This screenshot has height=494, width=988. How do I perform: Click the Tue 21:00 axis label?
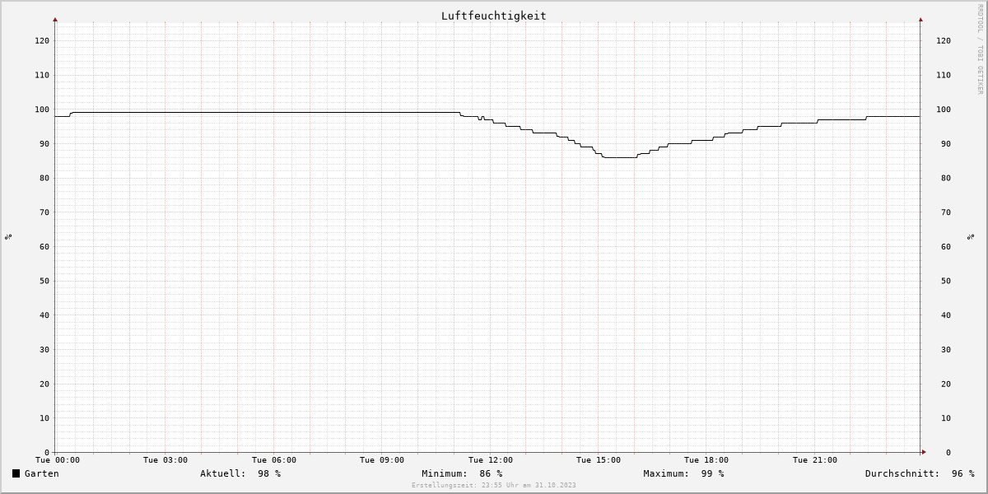click(815, 460)
